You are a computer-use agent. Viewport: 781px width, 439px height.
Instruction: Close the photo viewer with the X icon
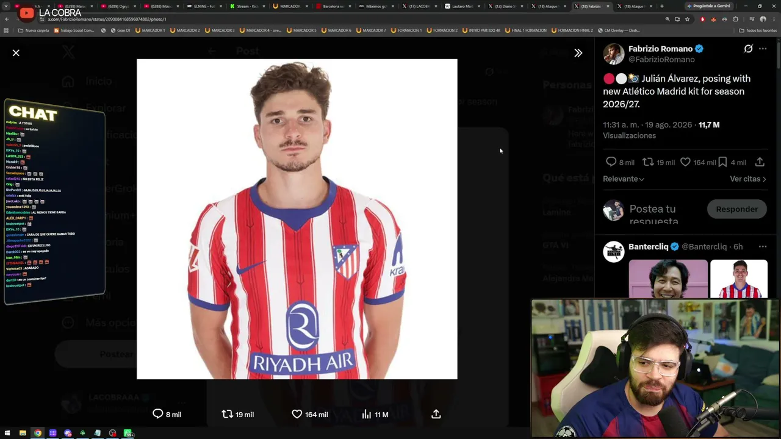point(16,53)
